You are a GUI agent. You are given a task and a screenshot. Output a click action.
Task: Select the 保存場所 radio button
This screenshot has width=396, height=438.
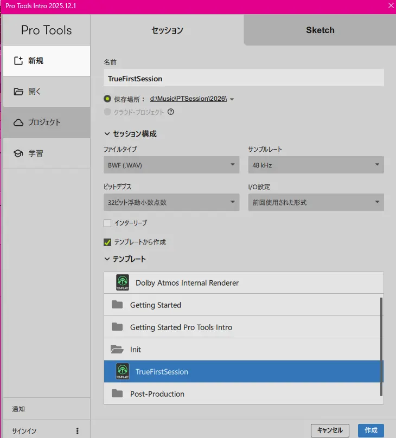107,99
